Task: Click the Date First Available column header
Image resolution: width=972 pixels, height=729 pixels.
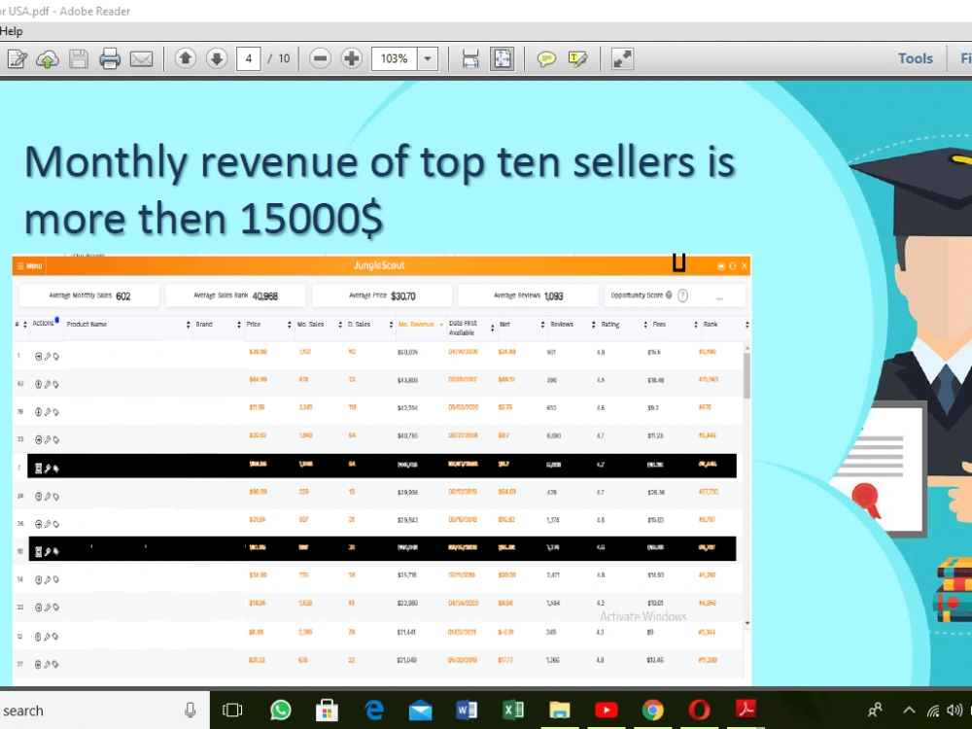Action: click(463, 328)
